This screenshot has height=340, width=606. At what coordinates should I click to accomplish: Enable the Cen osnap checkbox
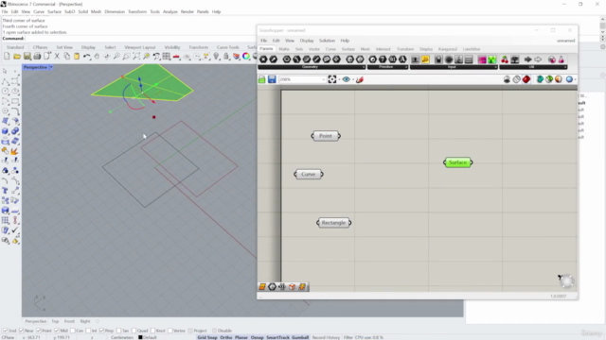pos(73,331)
